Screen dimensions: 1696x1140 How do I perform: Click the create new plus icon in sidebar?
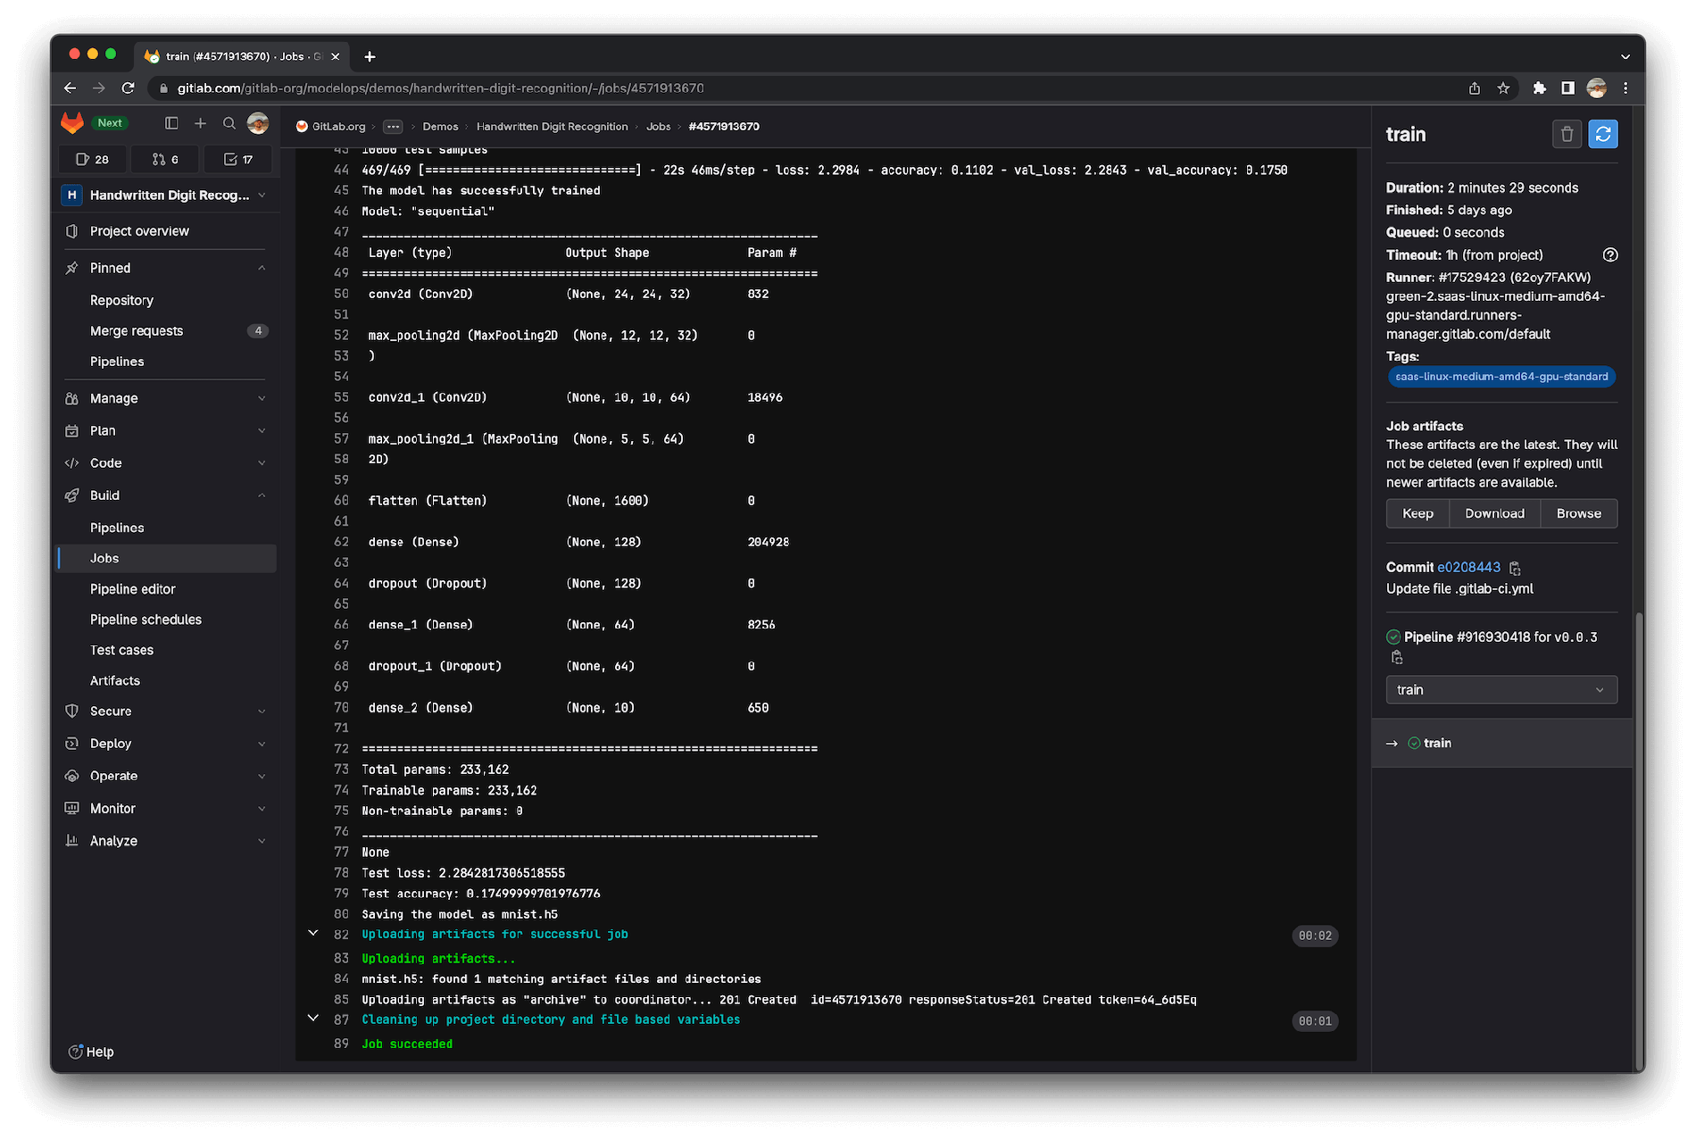click(200, 123)
